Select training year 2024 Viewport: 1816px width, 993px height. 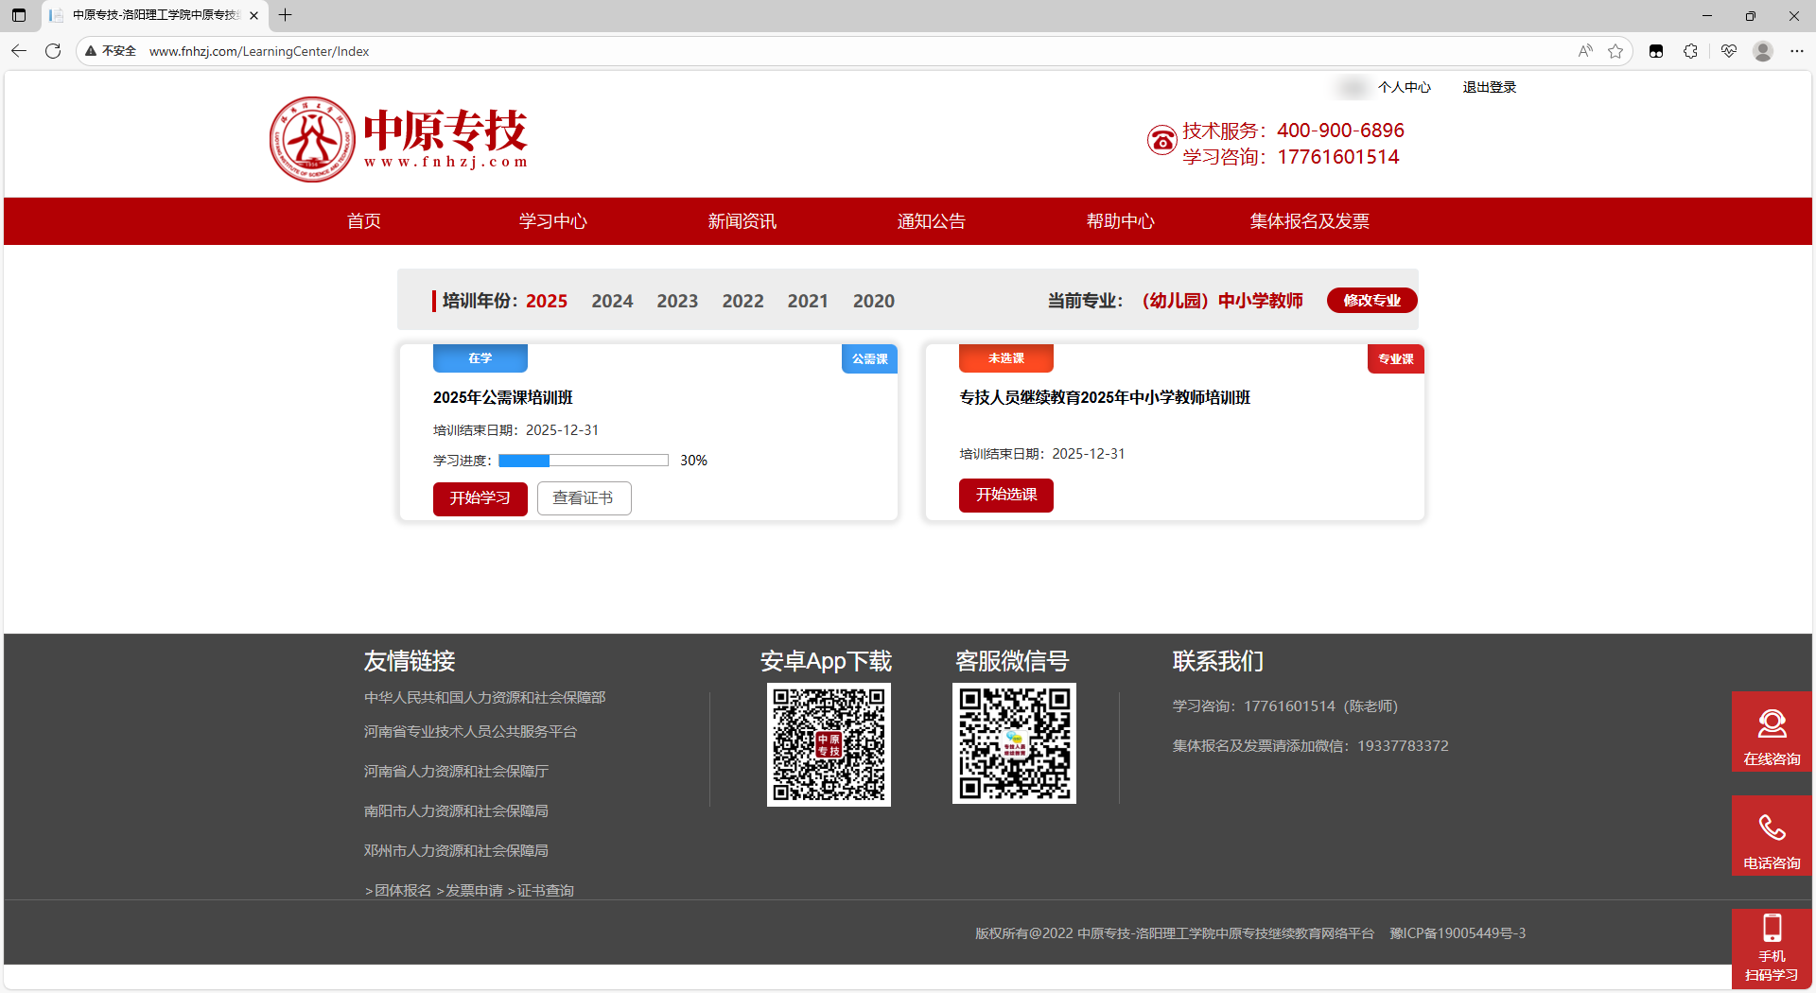coord(612,301)
